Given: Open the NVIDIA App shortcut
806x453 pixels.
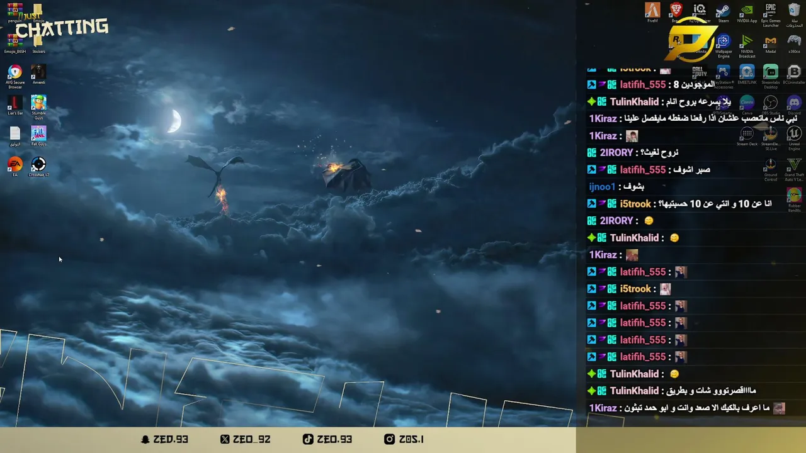Looking at the screenshot, I should pyautogui.click(x=747, y=13).
